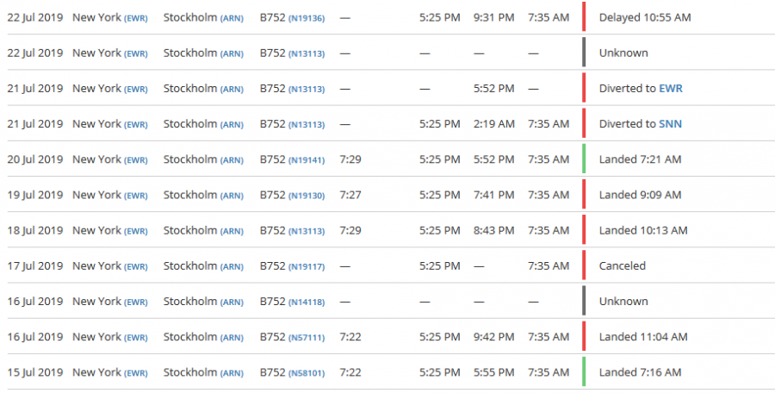Click the 'Landed 11:04 AM' status
Image resolution: width=775 pixels, height=393 pixels.
643,337
